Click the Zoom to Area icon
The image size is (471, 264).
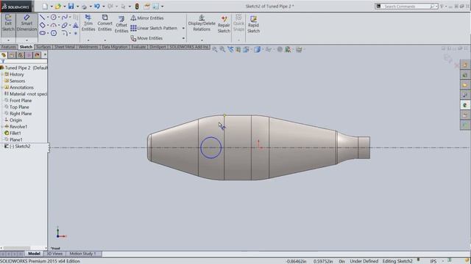(x=222, y=49)
